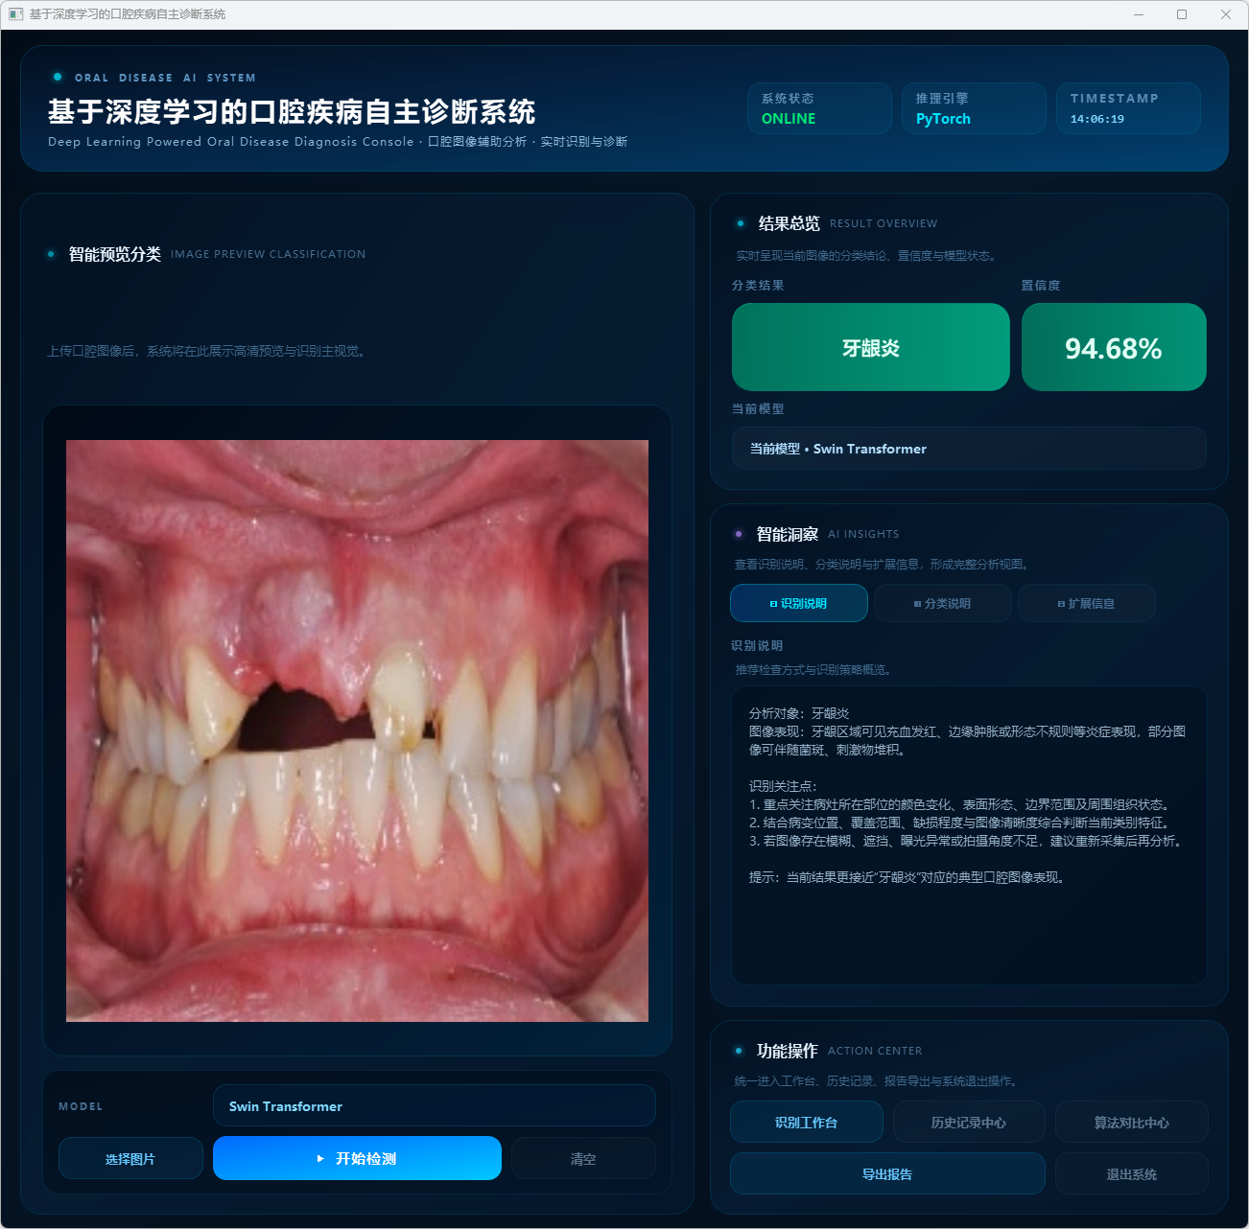The height and width of the screenshot is (1229, 1249).
Task: Click the 退出系统 button
Action: 1131,1174
